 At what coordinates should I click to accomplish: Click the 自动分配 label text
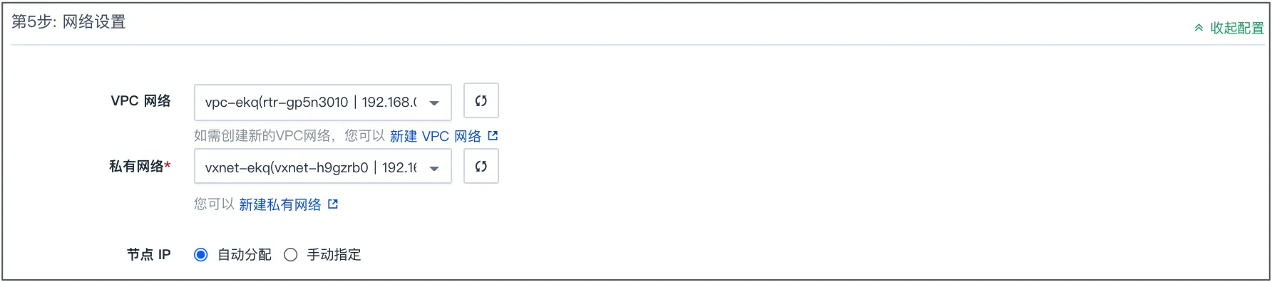click(x=245, y=255)
